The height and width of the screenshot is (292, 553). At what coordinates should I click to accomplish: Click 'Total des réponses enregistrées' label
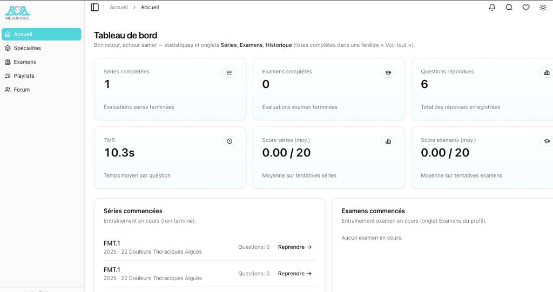coord(460,107)
